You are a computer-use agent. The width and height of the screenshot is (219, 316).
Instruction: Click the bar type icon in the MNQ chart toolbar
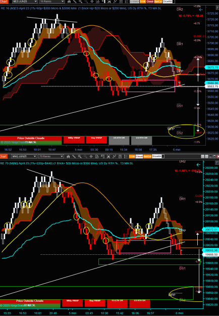pos(69,156)
